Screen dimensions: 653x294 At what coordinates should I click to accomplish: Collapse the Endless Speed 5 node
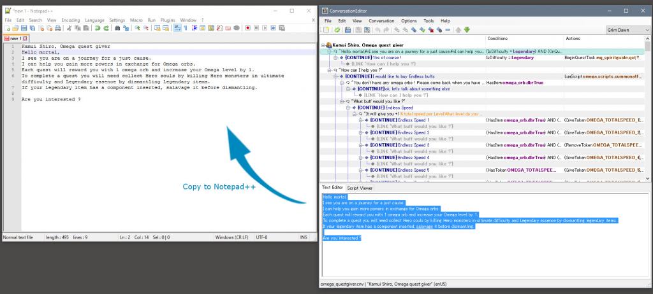pos(361,170)
